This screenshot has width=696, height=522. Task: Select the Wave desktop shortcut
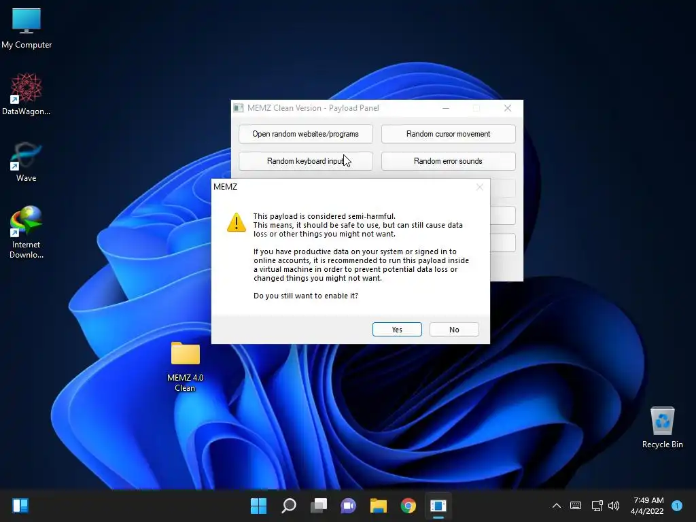coord(27,162)
